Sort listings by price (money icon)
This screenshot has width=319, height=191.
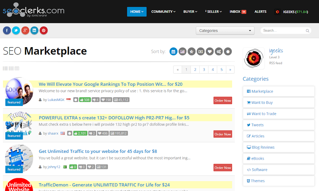201,52
